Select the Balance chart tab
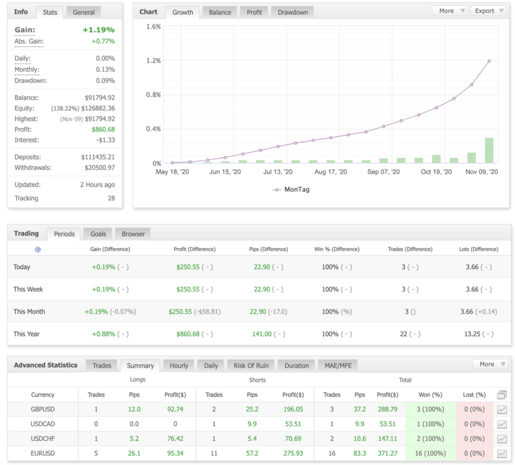 tap(220, 12)
